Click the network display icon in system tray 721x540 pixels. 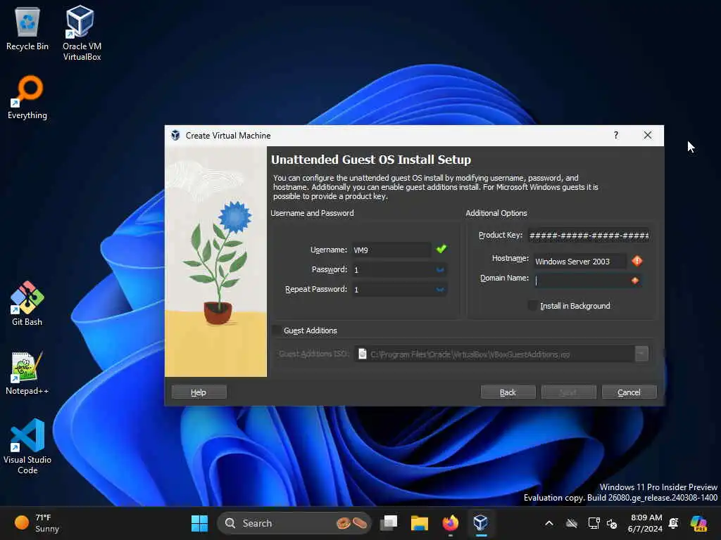tap(594, 523)
